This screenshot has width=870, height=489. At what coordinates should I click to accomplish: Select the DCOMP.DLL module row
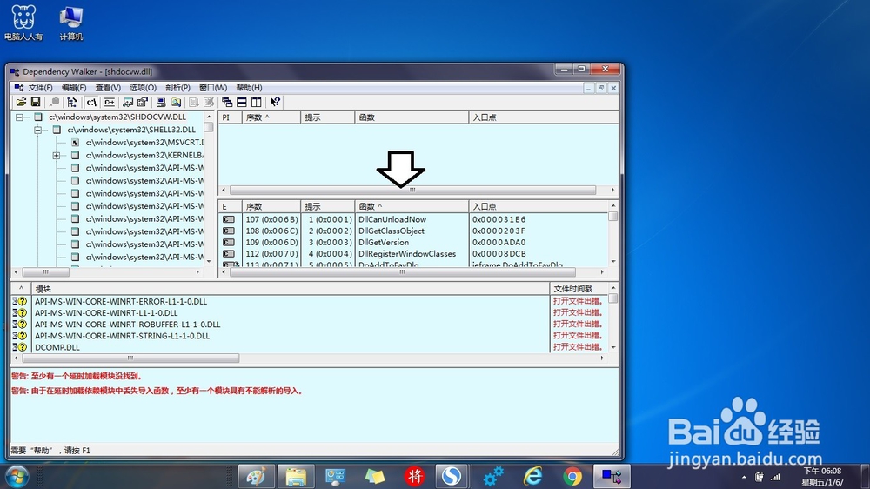click(309, 347)
